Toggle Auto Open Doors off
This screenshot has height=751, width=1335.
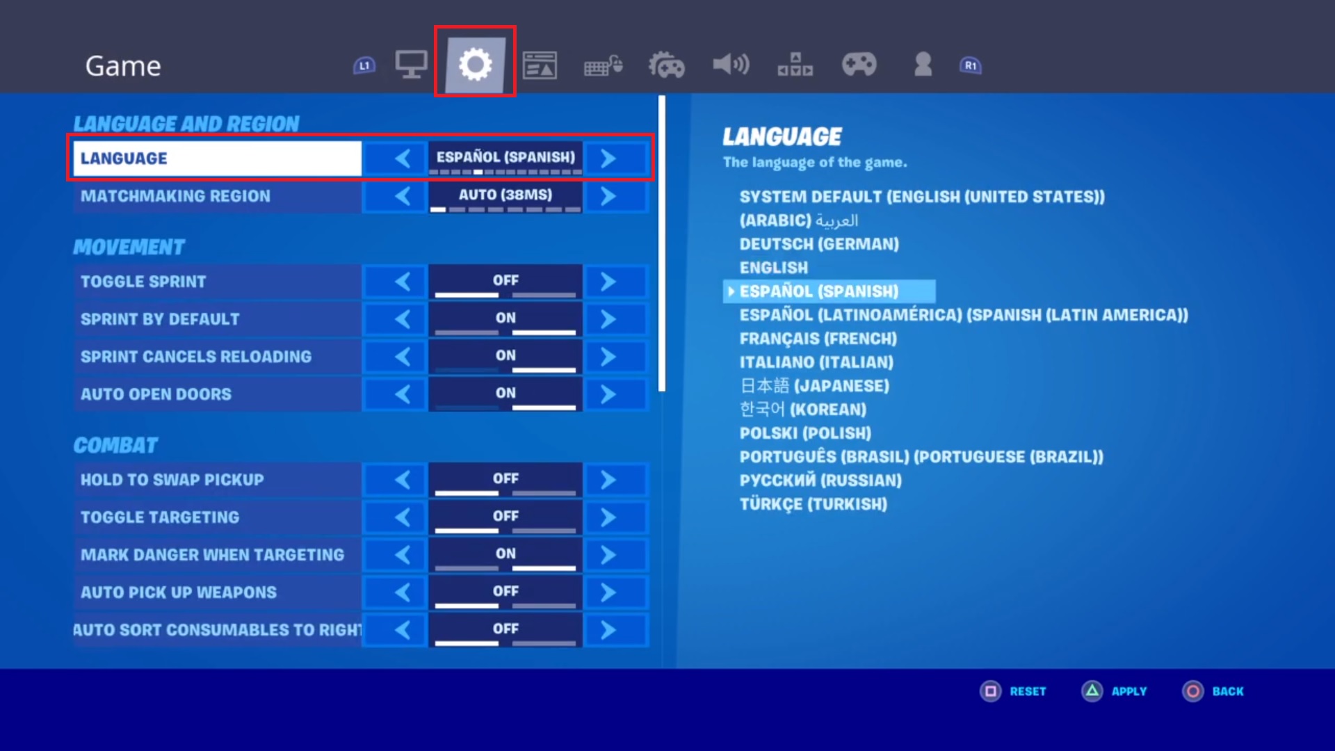pos(403,394)
